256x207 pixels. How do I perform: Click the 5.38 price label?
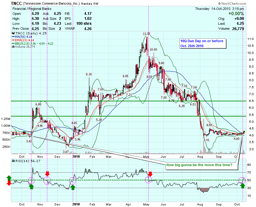click(x=99, y=120)
